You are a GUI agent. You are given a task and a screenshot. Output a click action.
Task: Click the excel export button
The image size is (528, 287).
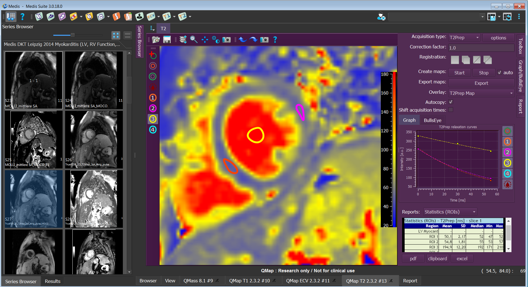[x=462, y=259]
